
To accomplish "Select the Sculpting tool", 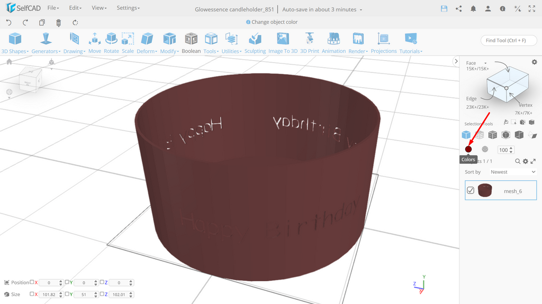I will click(255, 43).
